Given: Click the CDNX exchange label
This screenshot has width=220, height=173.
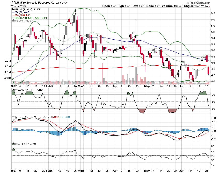Looking at the screenshot, I should point(63,2).
